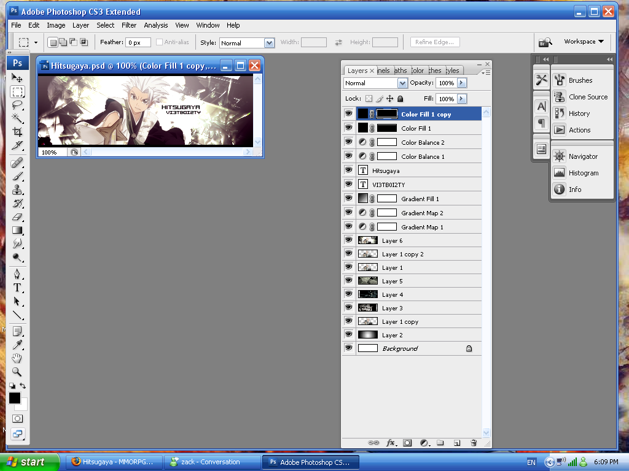This screenshot has width=629, height=471.
Task: Select the Zoom tool
Action: pyautogui.click(x=17, y=372)
